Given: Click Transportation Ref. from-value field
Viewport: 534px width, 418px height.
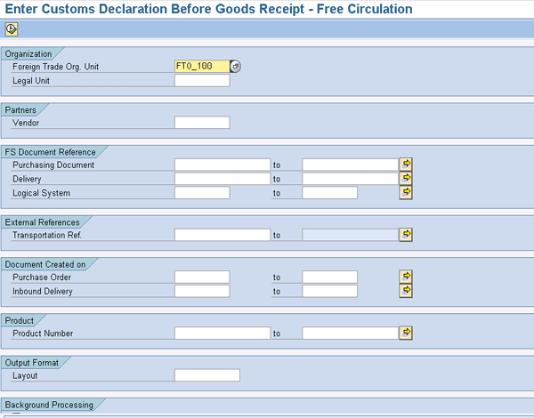Looking at the screenshot, I should click(222, 235).
